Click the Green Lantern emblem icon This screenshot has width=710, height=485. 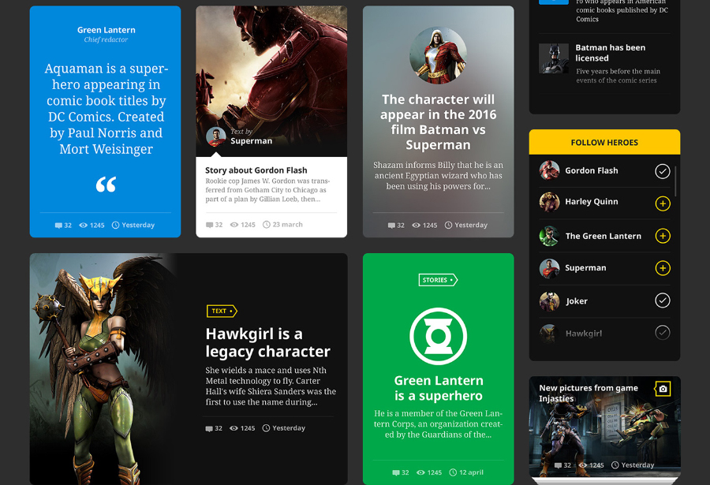439,336
